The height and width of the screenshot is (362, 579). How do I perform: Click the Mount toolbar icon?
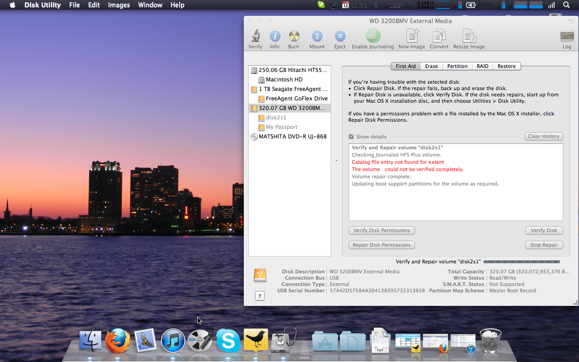point(317,36)
